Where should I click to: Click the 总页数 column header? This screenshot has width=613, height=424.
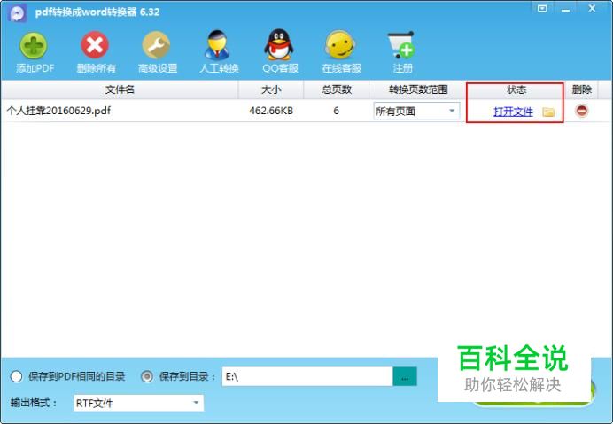pyautogui.click(x=337, y=90)
